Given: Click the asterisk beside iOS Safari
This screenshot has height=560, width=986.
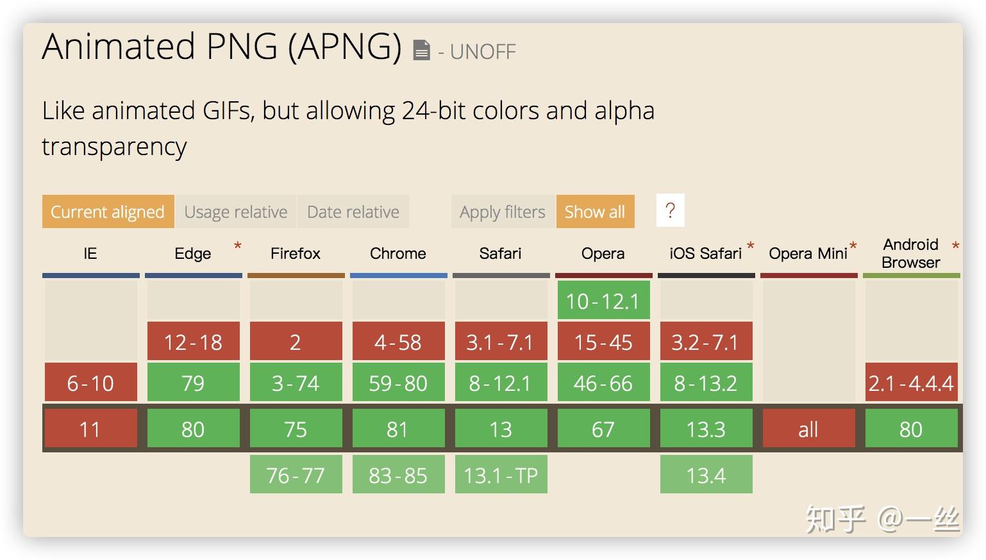Looking at the screenshot, I should tap(751, 246).
